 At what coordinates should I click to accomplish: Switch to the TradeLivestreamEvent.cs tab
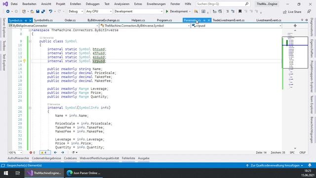229,20
